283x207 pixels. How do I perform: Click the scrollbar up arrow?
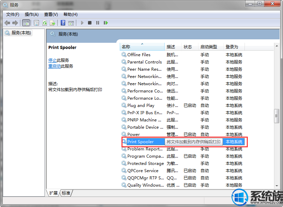coord(277,46)
